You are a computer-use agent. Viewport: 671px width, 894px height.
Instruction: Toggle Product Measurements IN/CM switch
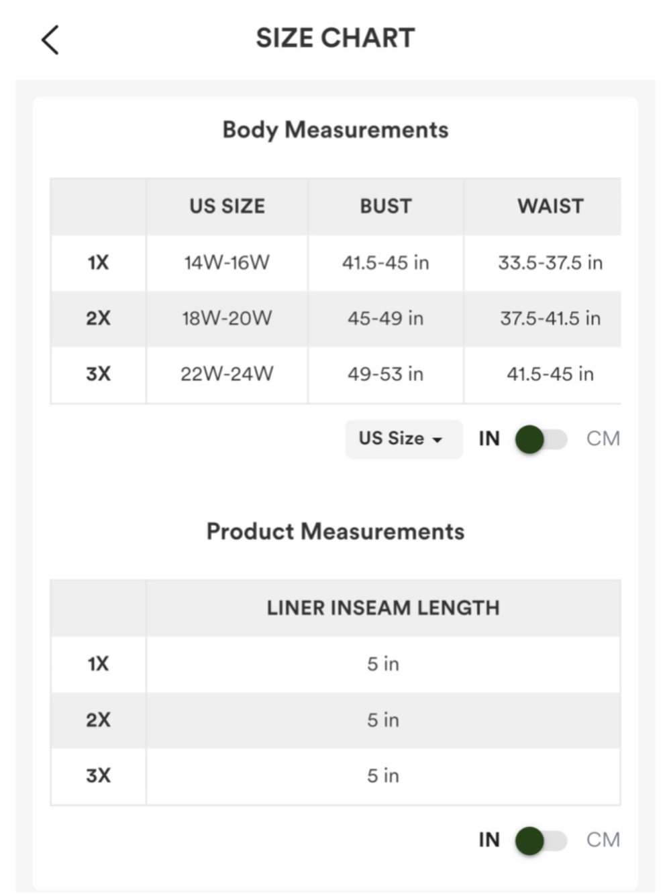click(541, 840)
